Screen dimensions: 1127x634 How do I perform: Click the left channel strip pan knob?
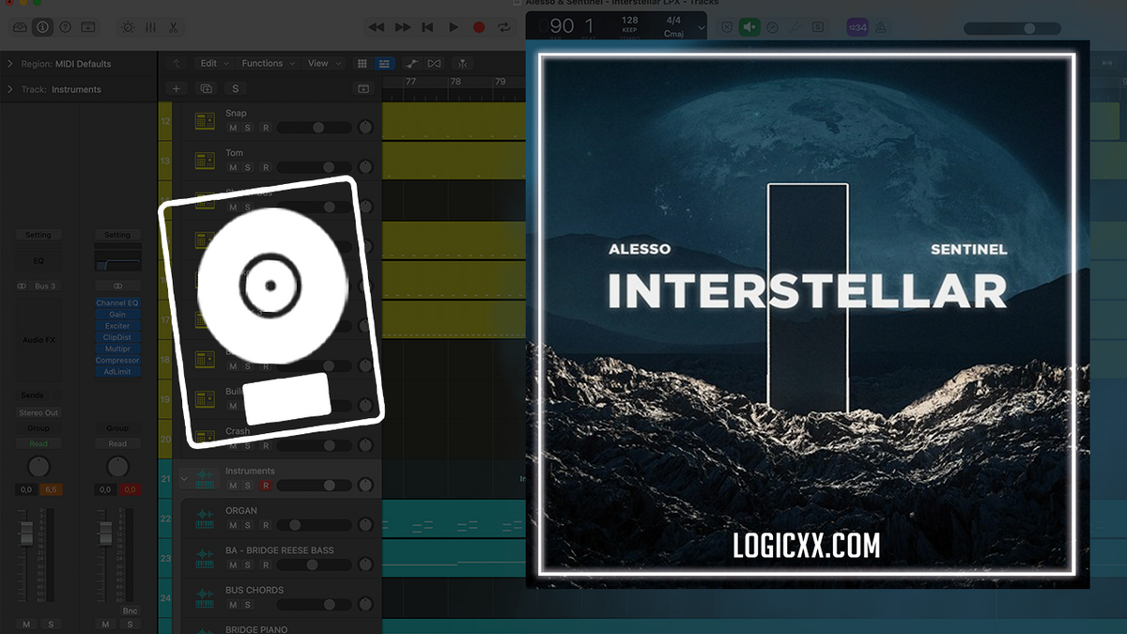39,467
